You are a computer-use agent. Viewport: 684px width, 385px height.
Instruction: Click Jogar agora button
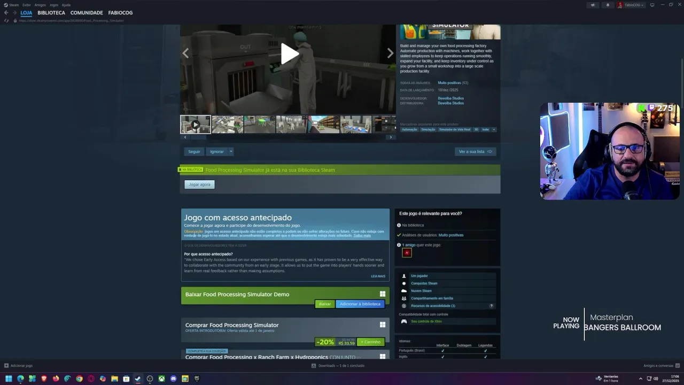[x=199, y=184]
